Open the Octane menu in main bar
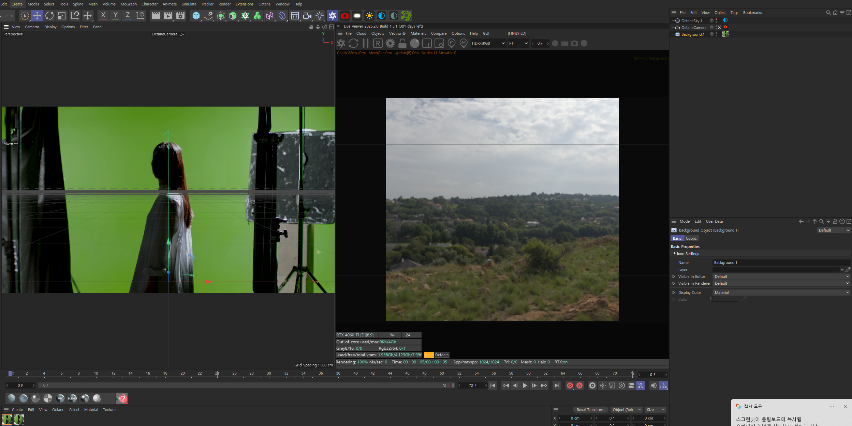Screen dimensions: 852x426 (x=264, y=4)
